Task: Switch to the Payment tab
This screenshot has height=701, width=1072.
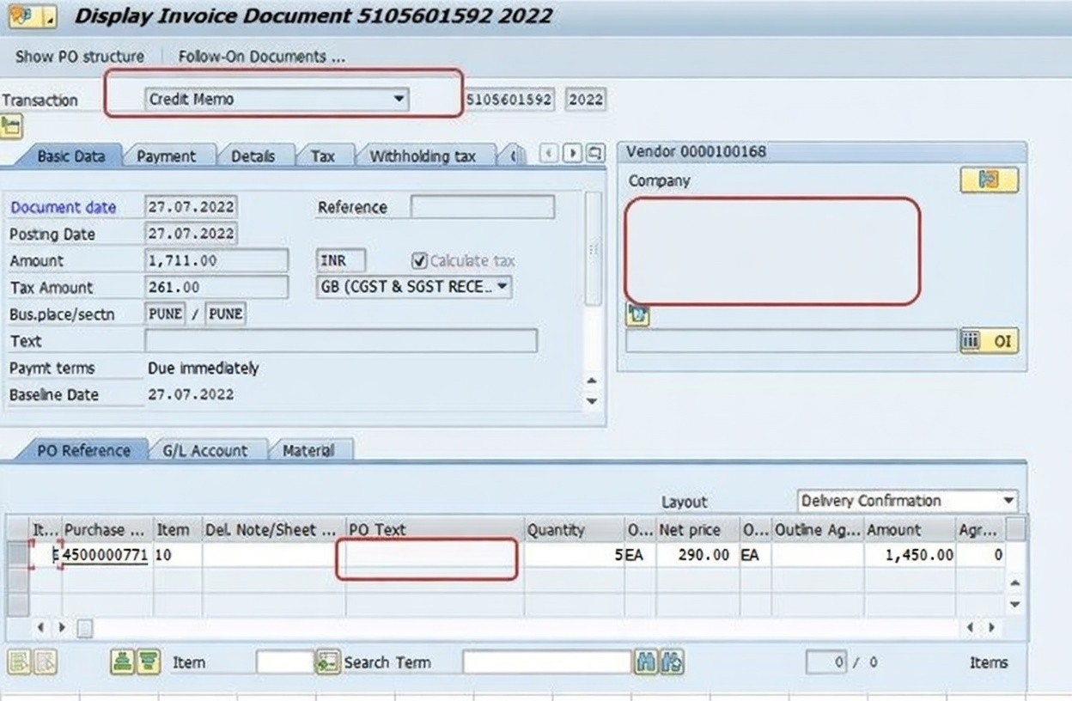Action: coord(166,156)
